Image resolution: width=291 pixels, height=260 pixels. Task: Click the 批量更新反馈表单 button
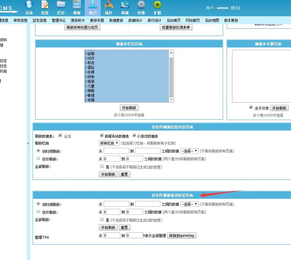176,27
